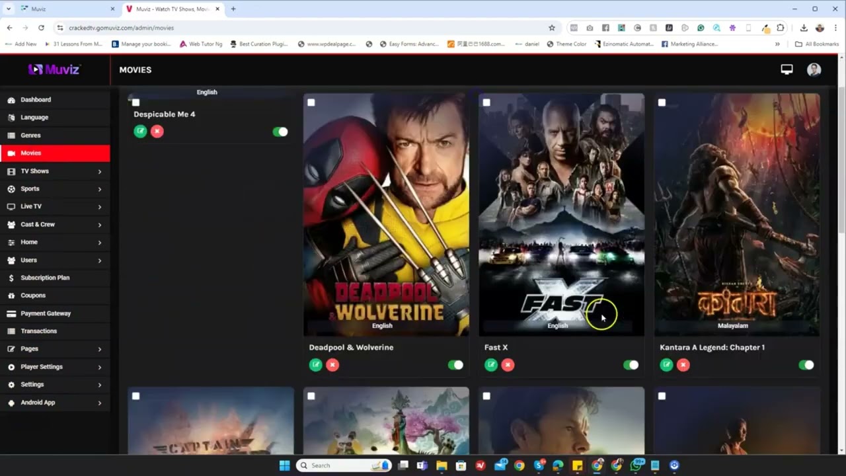
Task: Bookmark this page with the star icon
Action: pos(552,28)
